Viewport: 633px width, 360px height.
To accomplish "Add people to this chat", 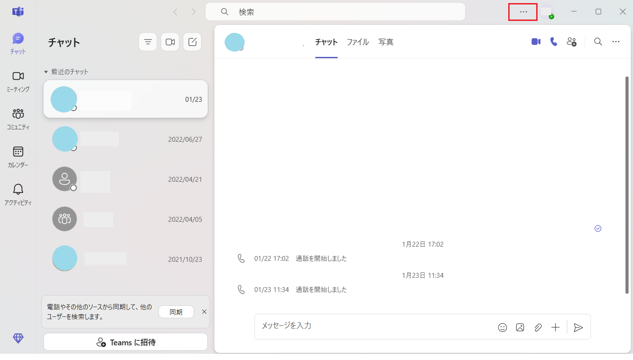I will tap(571, 42).
